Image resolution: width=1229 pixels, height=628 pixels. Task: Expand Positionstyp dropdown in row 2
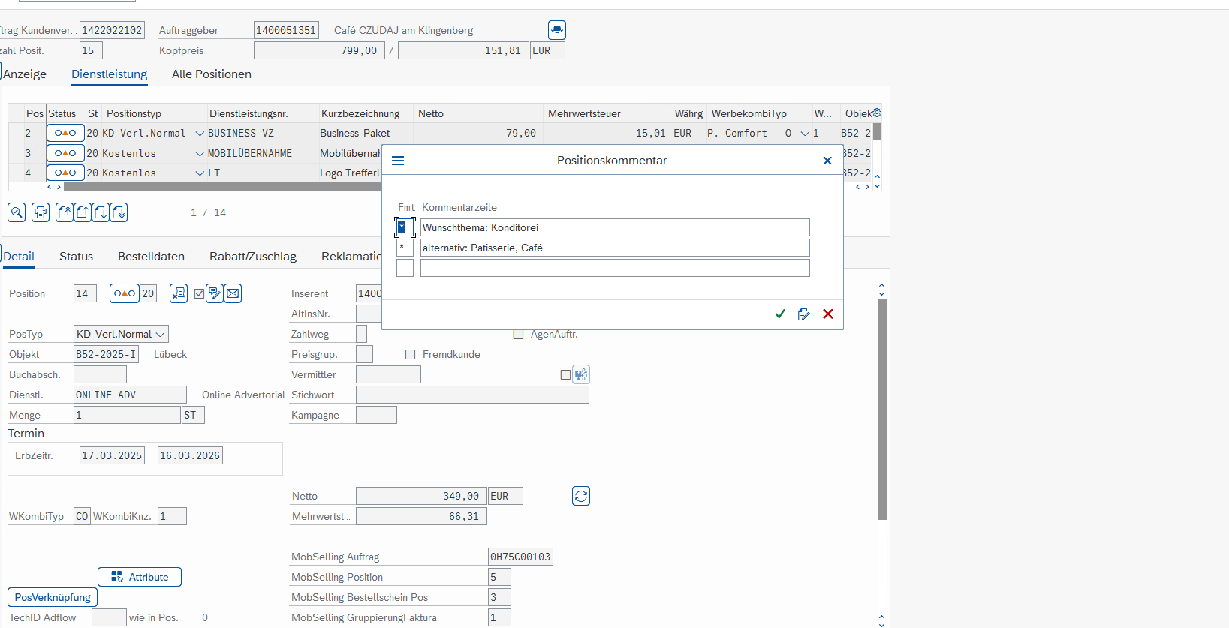(200, 133)
